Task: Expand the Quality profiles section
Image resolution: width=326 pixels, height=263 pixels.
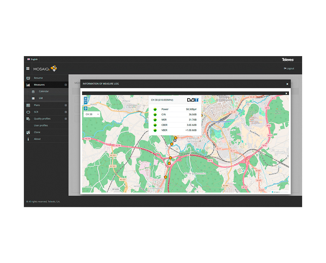Action: (x=66, y=119)
